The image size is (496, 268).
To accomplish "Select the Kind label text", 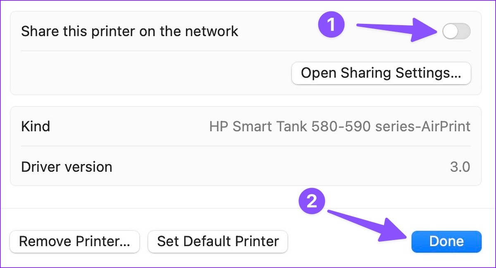I will tap(36, 126).
